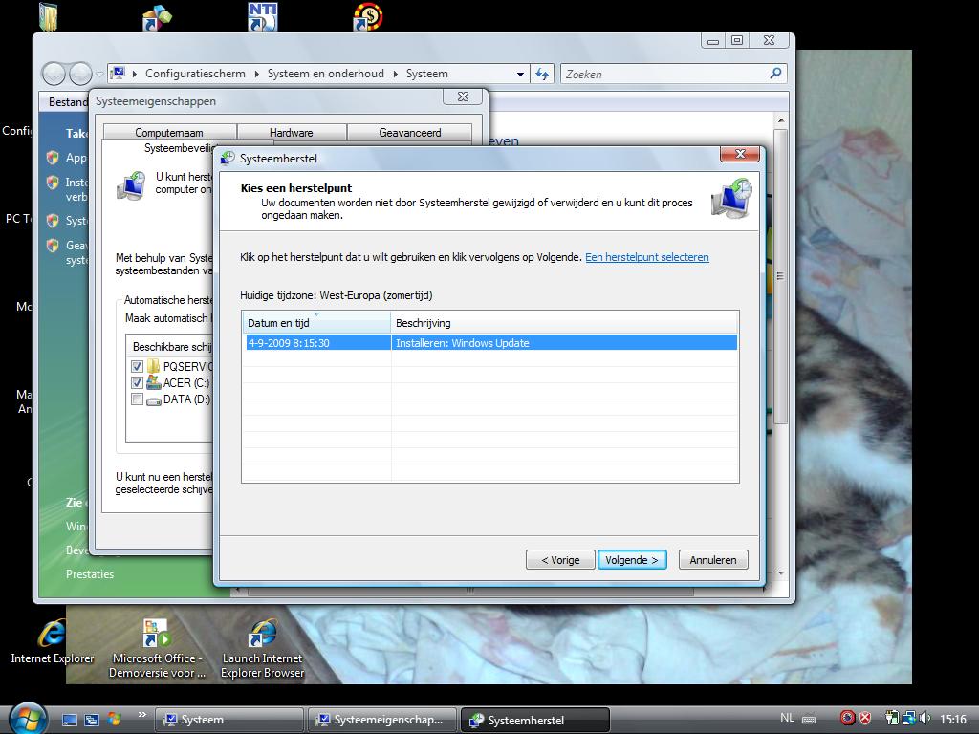Click the power plug tray icon

[892, 718]
